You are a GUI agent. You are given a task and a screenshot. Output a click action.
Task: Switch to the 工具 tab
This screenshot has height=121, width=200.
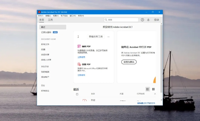50,20
